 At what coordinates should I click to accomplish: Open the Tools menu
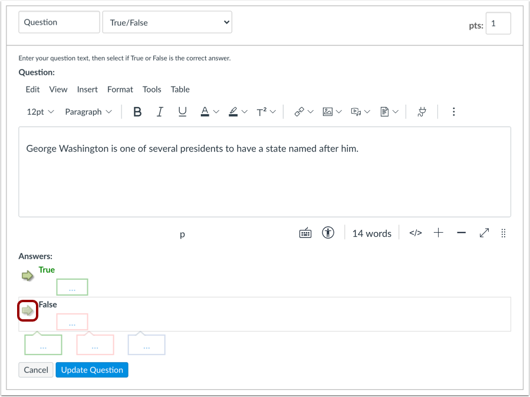(x=152, y=90)
